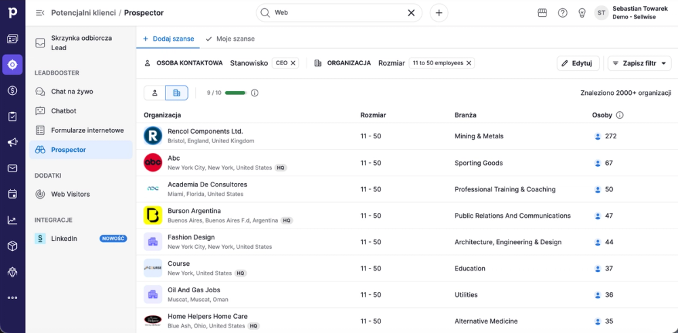
Task: Switch to person view toggle
Action: point(155,93)
